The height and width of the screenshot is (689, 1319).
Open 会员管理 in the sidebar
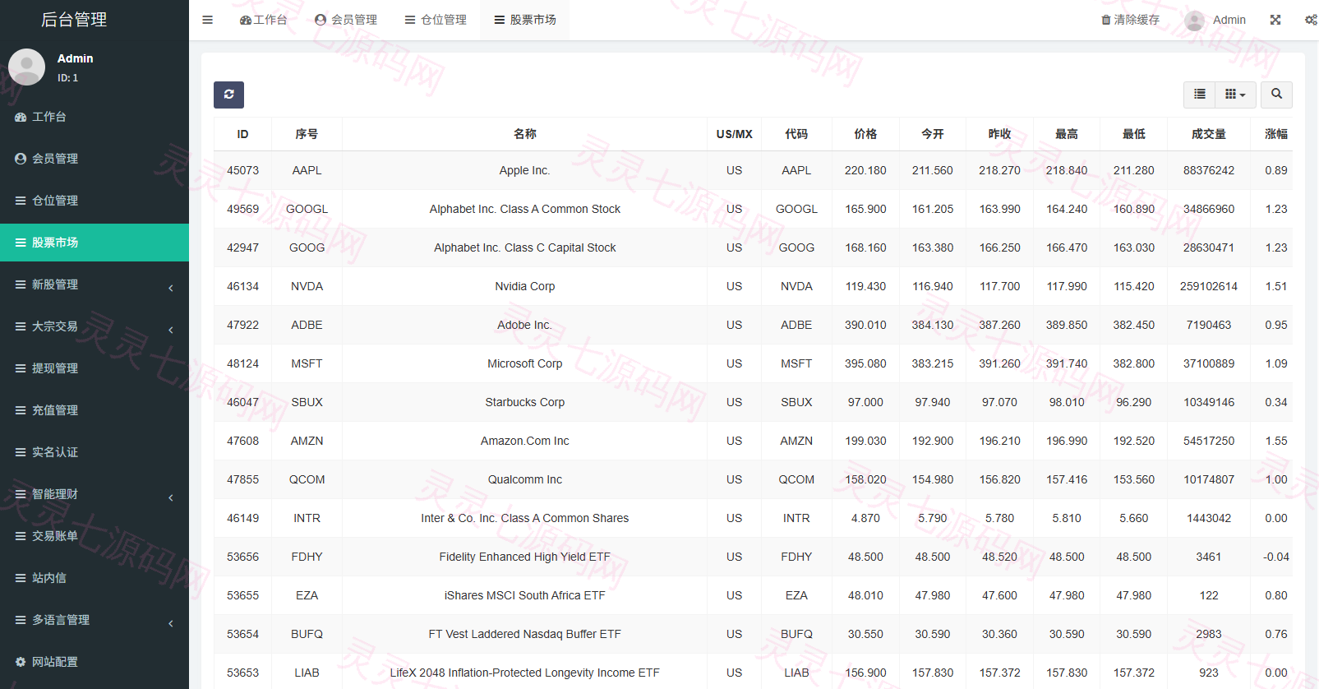[95, 159]
